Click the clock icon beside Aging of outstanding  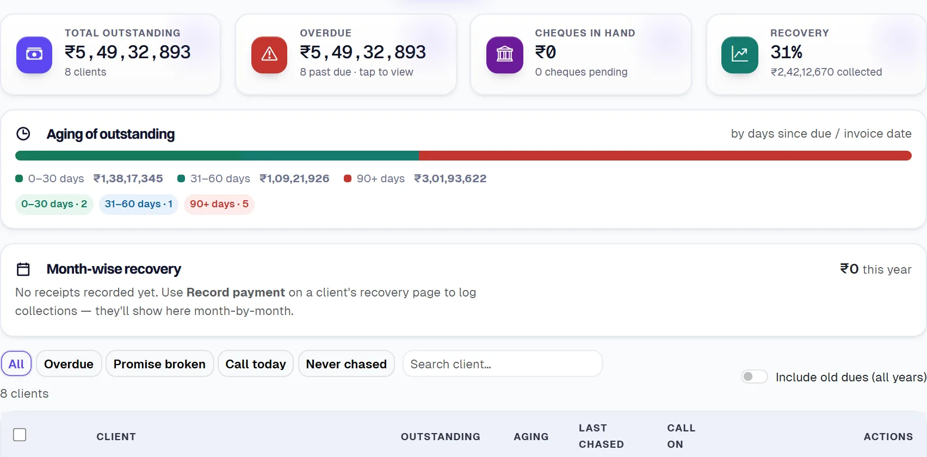tap(23, 134)
